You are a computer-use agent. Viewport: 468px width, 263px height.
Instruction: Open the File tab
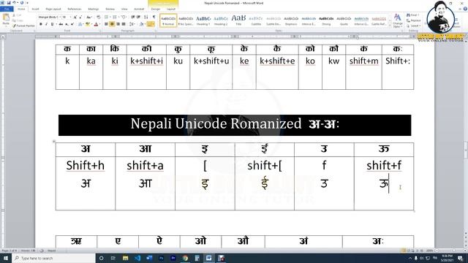[x=7, y=9]
